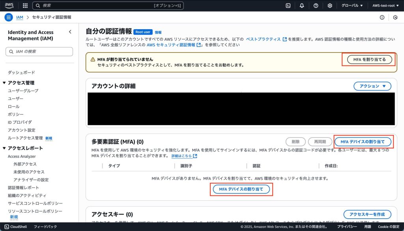Go to ダッシュボード in sidebar

(x=21, y=72)
